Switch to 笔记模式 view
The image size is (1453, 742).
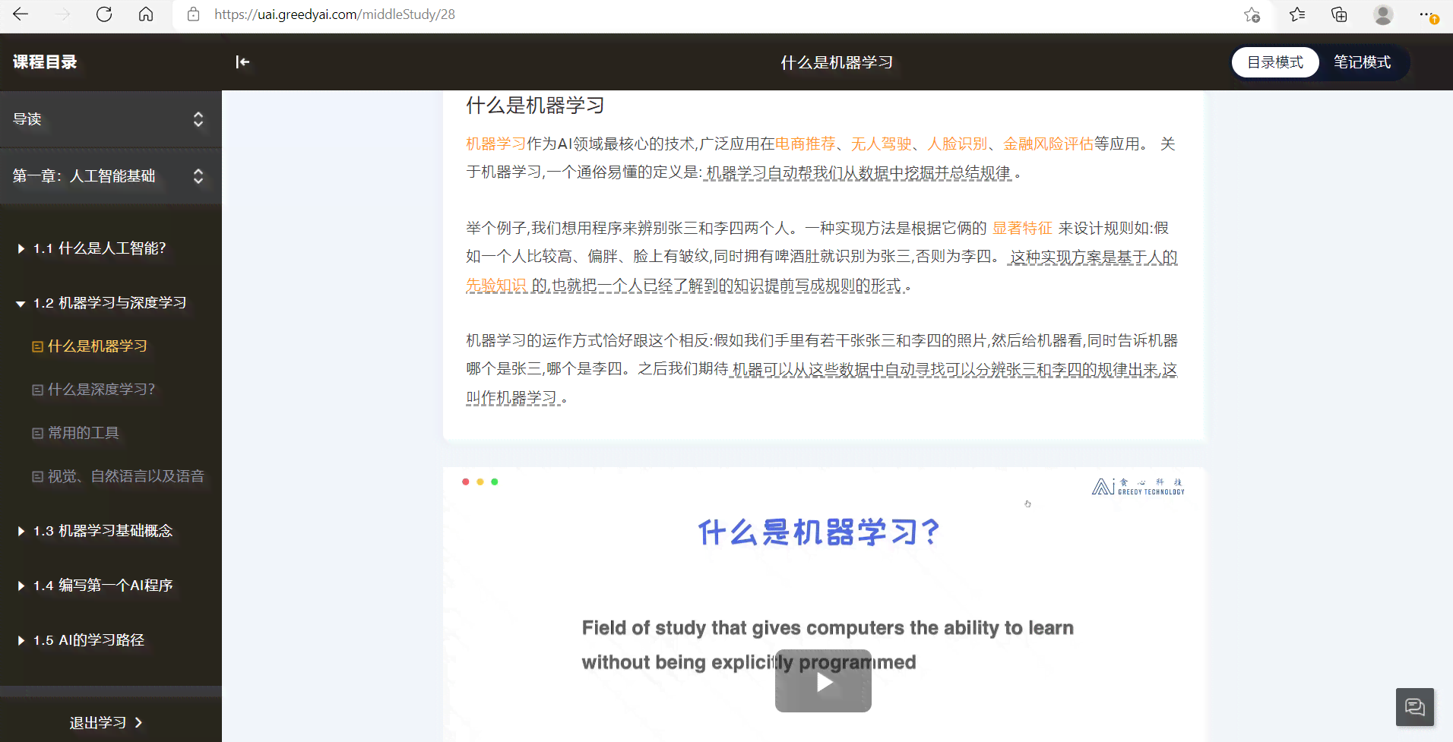point(1363,62)
